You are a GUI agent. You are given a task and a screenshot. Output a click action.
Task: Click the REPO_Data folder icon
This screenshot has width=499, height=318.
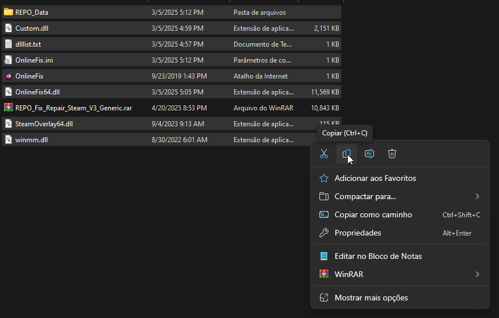click(x=9, y=12)
